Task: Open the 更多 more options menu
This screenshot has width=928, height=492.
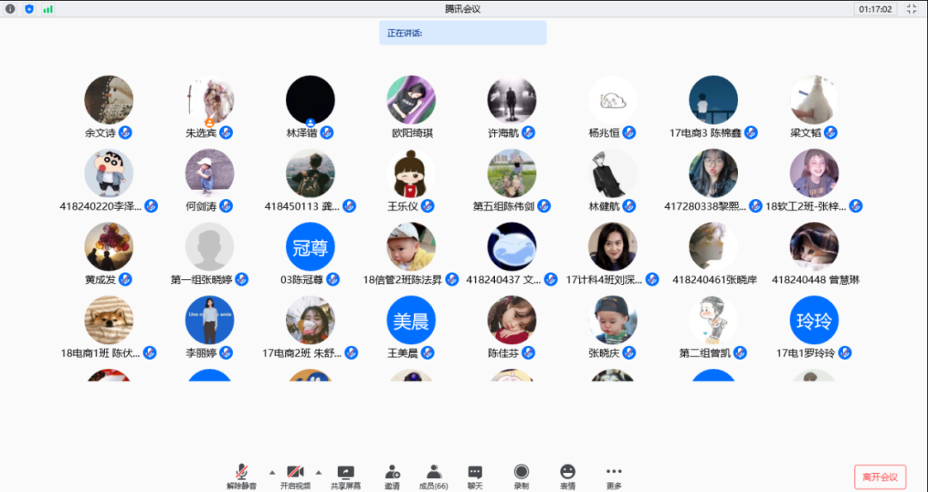Action: point(614,476)
